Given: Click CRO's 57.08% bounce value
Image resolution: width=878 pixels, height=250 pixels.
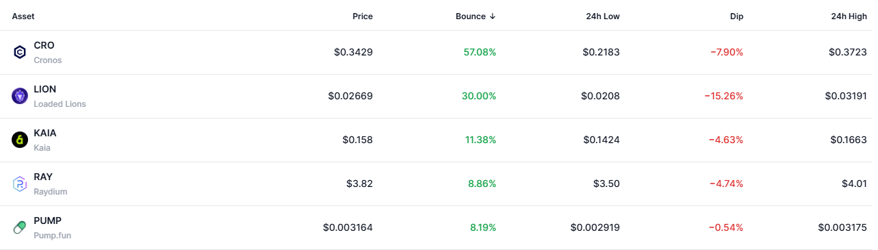Looking at the screenshot, I should point(479,52).
